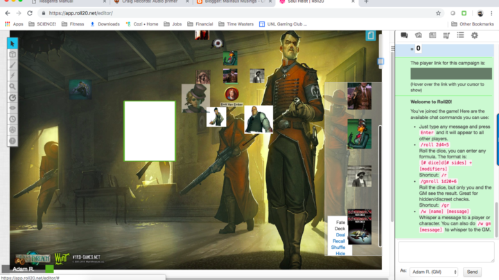Click the Fate Deck card thumbnail
This screenshot has width=499, height=280.
point(360,227)
